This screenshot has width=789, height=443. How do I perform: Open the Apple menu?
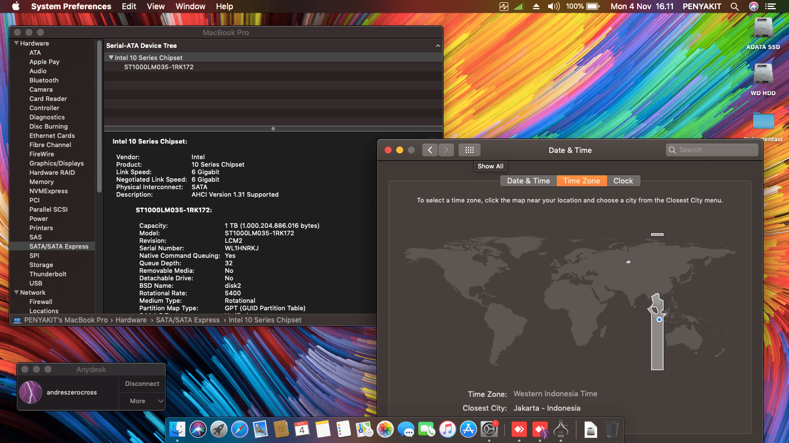16,6
